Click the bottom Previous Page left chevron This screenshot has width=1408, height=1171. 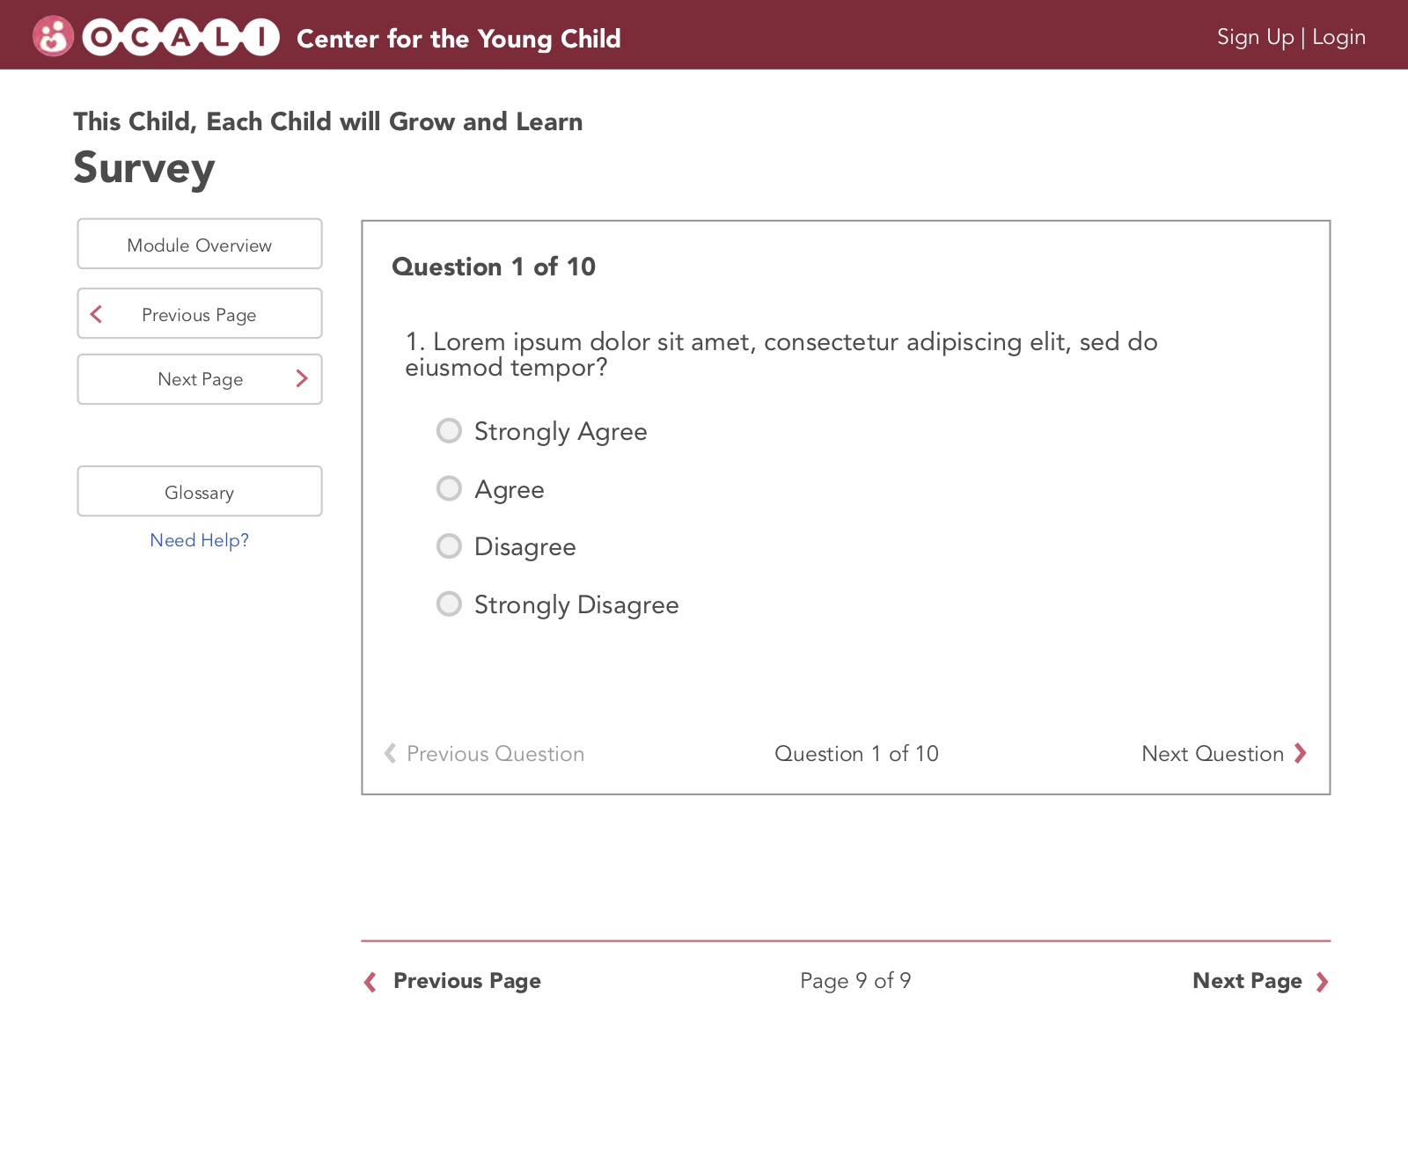pyautogui.click(x=370, y=982)
